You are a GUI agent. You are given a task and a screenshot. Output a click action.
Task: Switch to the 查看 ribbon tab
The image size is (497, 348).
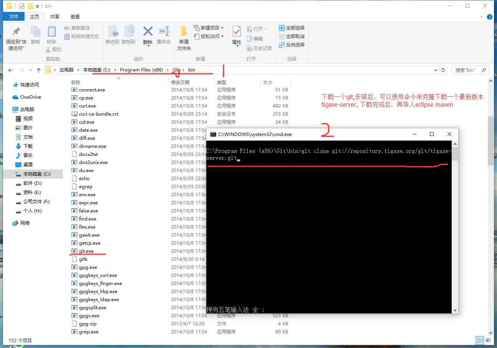pyautogui.click(x=75, y=17)
